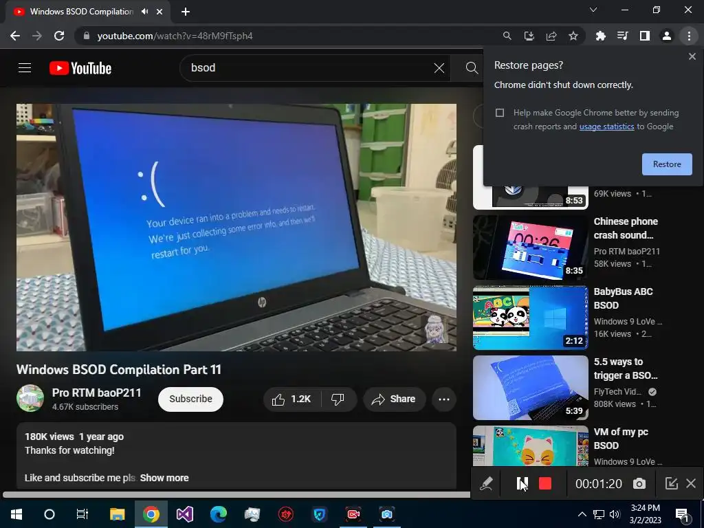Open the usage statistics link
The image size is (704, 528).
[606, 126]
